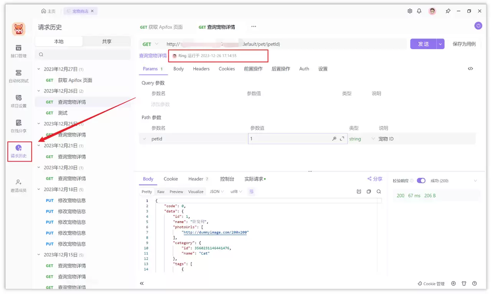Click the purple sync icon
This screenshot has width=491, height=294.
pyautogui.click(x=478, y=26)
